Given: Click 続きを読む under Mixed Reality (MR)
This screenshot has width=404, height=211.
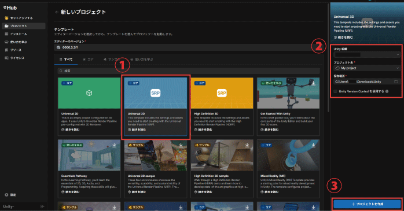Looking at the screenshot, I should [x=270, y=192].
